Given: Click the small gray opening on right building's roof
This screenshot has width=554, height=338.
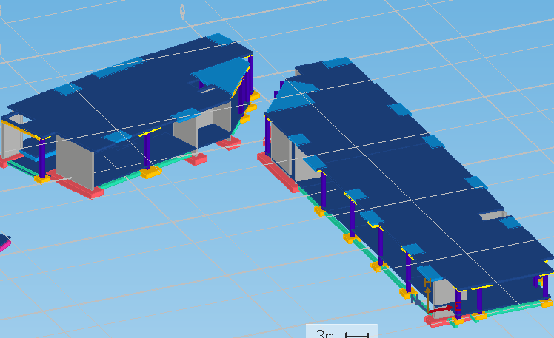Looking at the screenshot, I should coord(491,216).
